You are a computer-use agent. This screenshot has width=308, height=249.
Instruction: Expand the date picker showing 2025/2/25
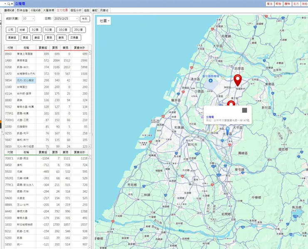77,19
